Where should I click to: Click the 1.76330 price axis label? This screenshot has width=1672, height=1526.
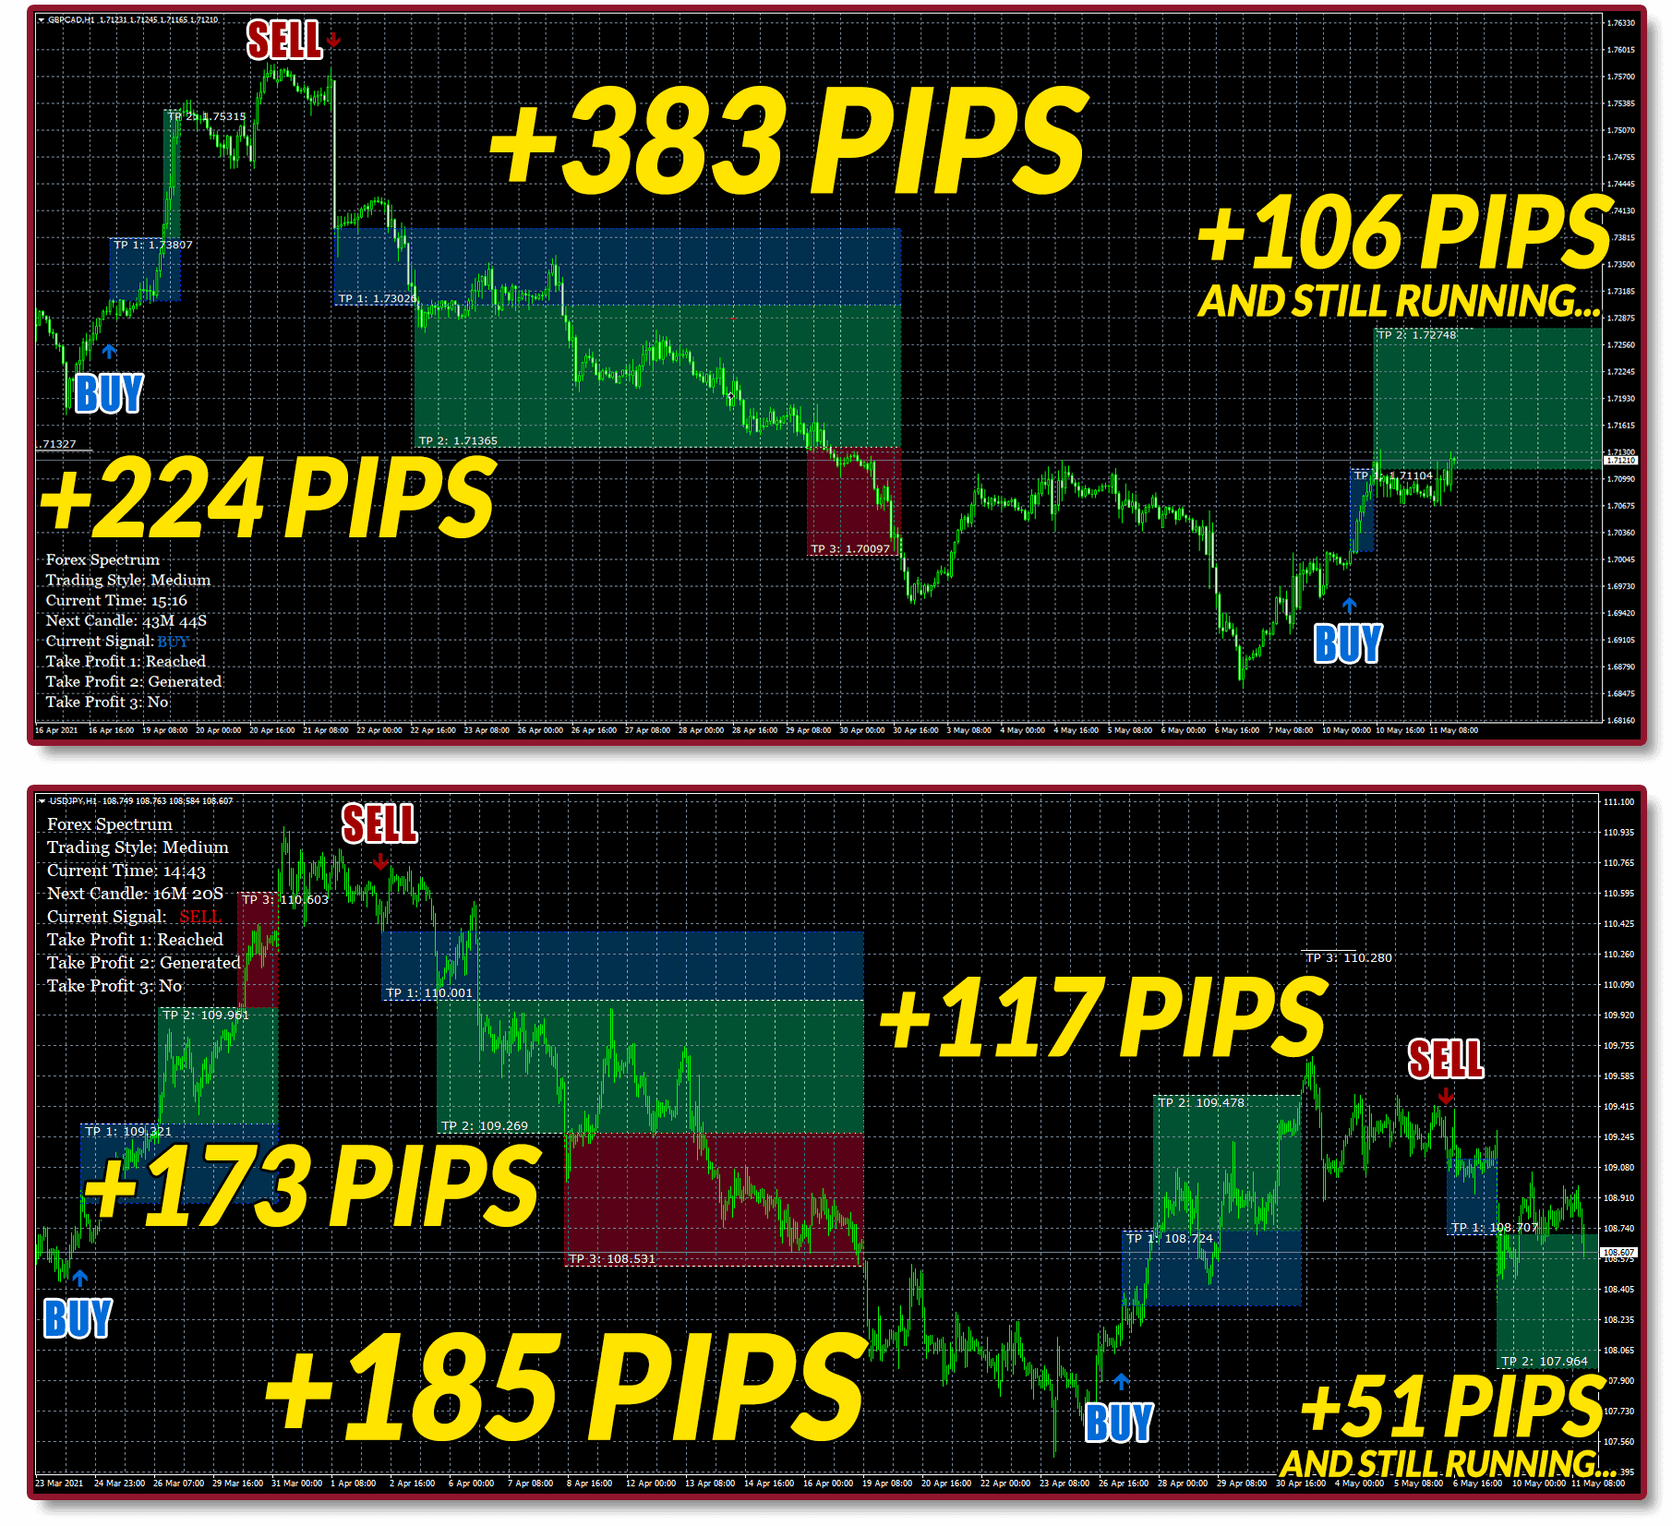1620,23
